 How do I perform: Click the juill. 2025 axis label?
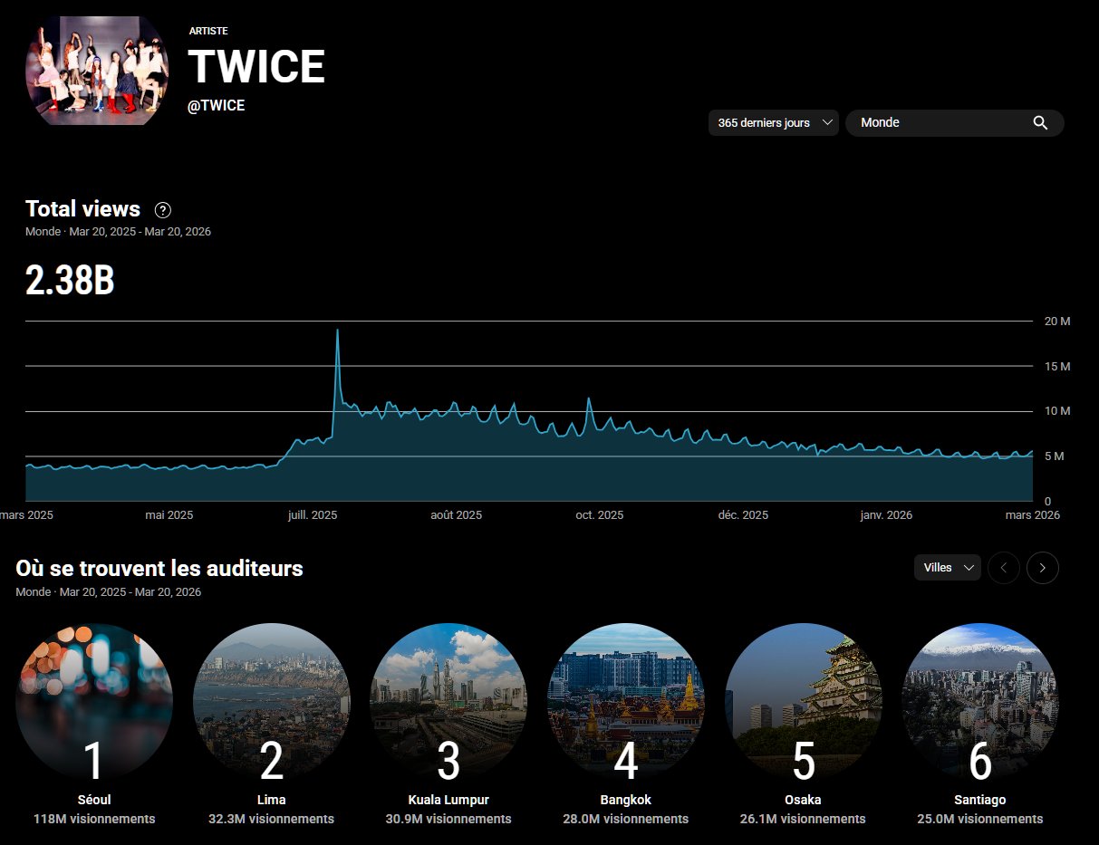[312, 514]
